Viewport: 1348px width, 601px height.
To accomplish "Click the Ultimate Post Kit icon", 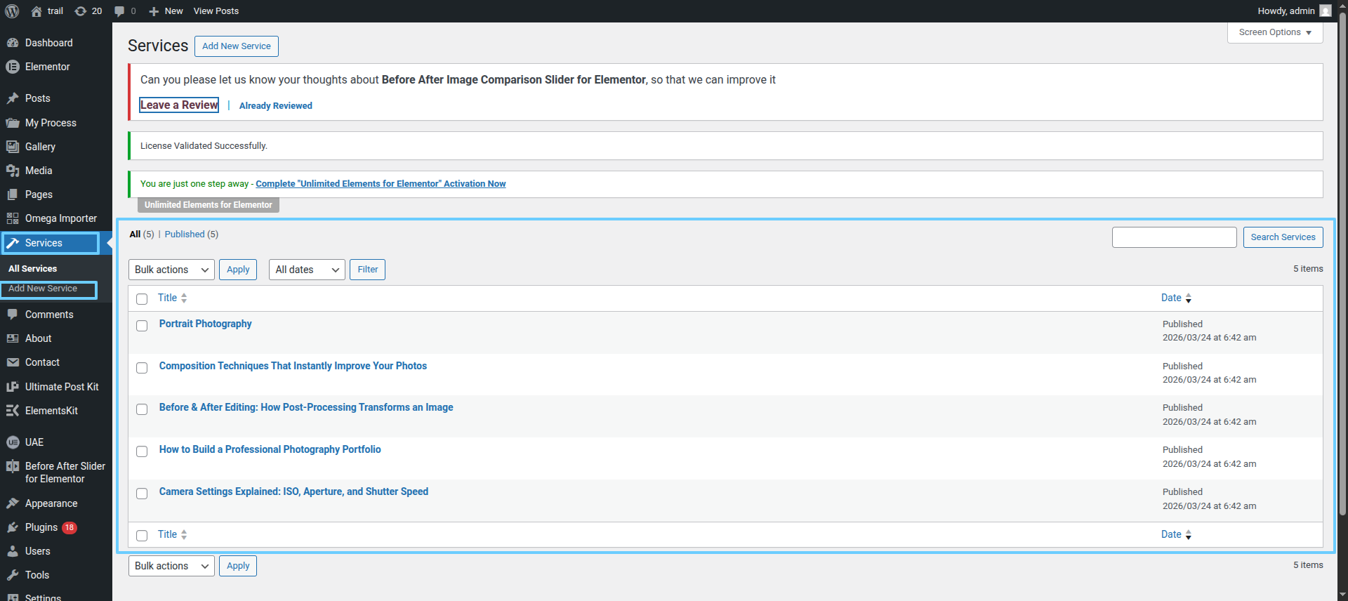I will click(x=13, y=387).
